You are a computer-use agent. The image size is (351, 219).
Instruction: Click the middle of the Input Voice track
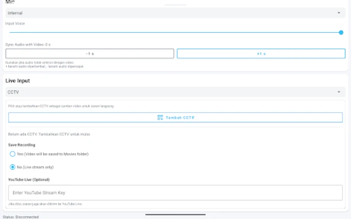174,32
